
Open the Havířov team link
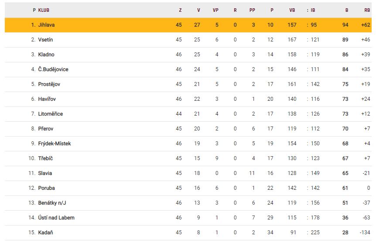[x=47, y=99]
